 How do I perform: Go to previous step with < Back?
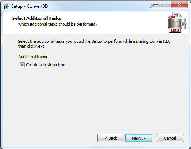point(111,138)
